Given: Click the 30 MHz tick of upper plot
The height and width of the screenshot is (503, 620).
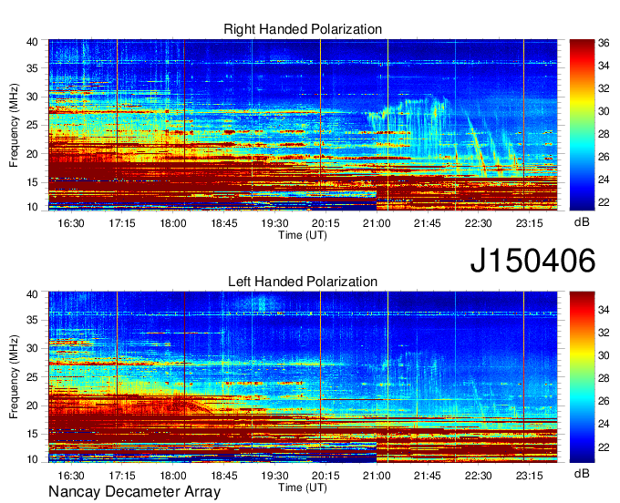Looking at the screenshot, I should [32, 97].
